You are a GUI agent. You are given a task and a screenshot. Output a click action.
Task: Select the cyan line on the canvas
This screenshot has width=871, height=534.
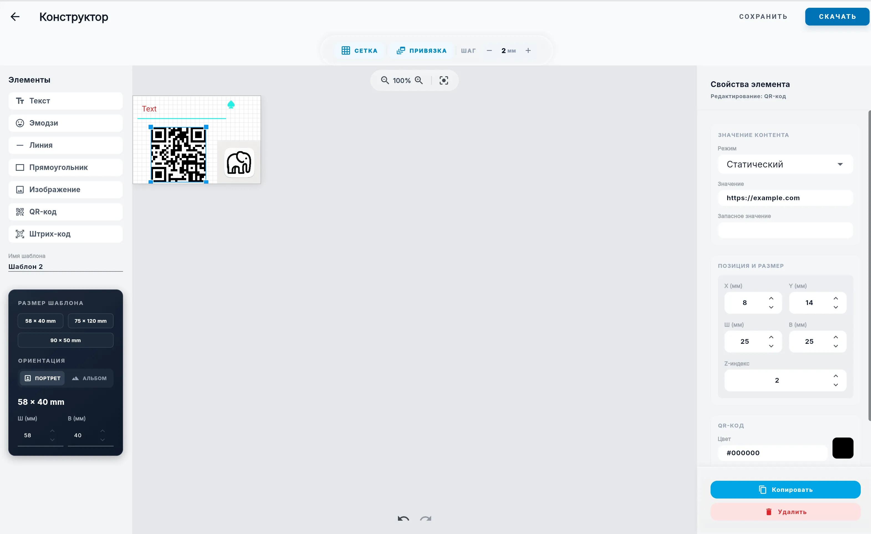click(182, 118)
